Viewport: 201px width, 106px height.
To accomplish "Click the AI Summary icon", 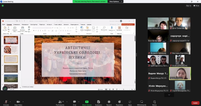I will click(x=98, y=102).
